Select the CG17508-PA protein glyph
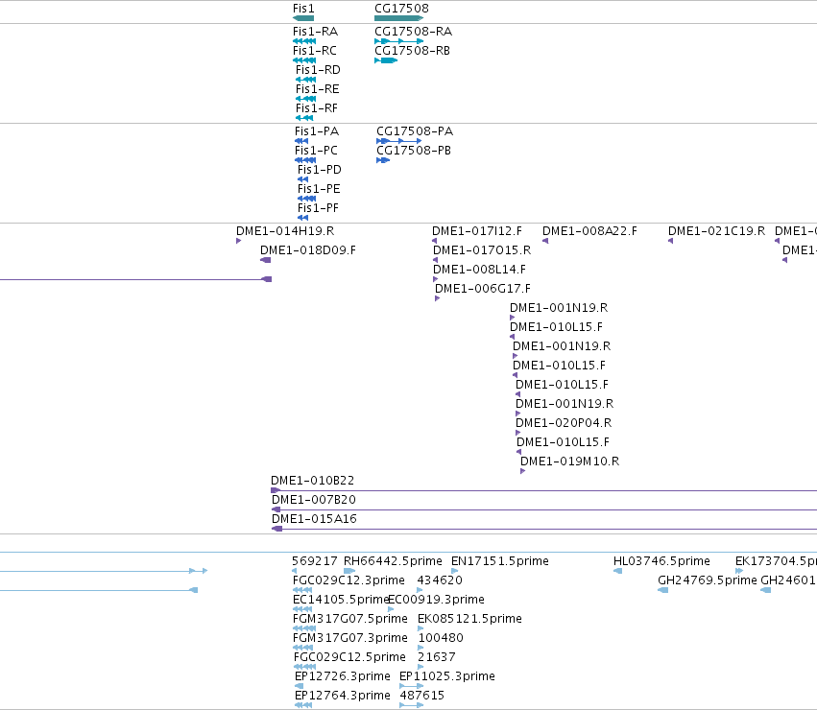This screenshot has width=817, height=710. point(399,141)
